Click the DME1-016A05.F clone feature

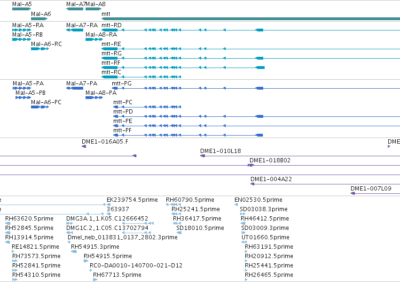coord(84,146)
